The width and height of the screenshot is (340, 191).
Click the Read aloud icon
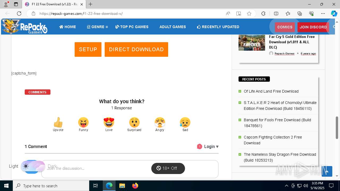pos(228,14)
